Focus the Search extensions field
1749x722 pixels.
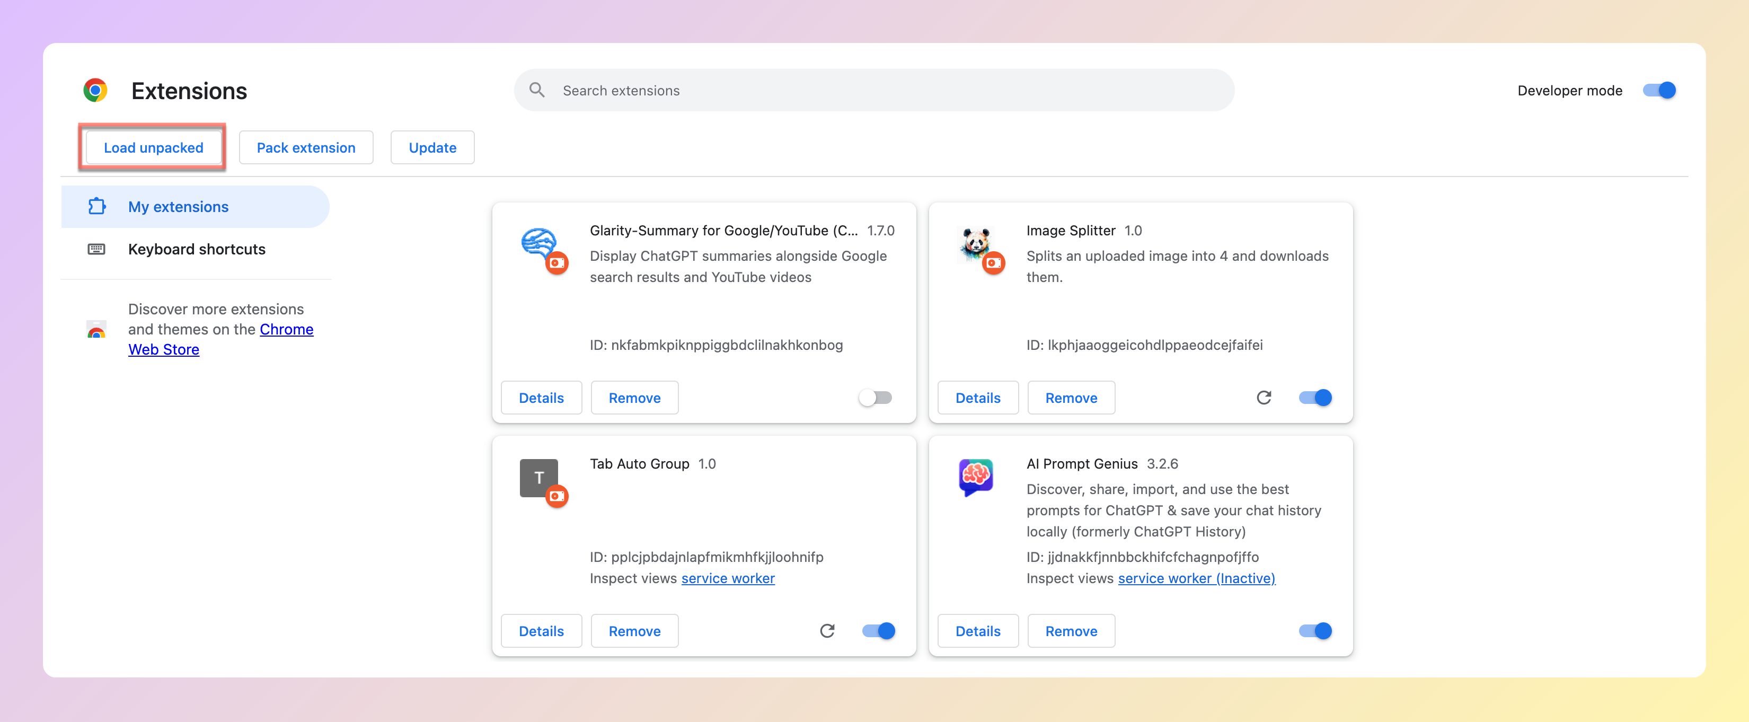[x=874, y=90]
